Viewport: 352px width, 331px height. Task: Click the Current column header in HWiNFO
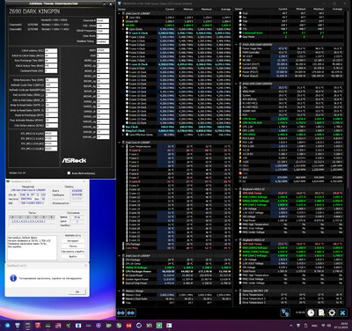point(170,10)
